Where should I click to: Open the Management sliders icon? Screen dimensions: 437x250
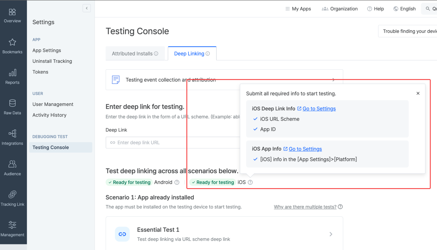(12, 225)
